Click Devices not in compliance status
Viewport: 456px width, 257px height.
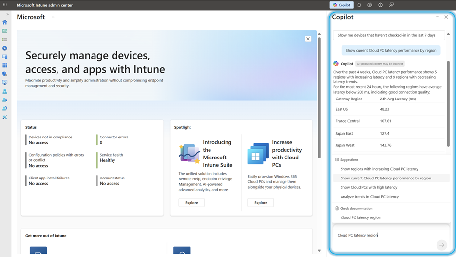point(50,140)
